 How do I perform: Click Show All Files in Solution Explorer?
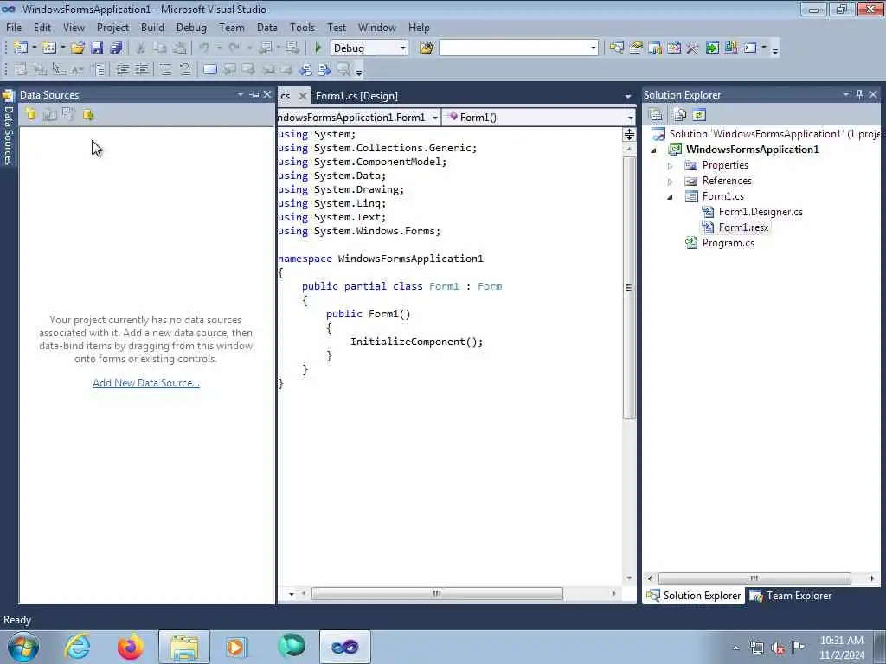point(679,115)
